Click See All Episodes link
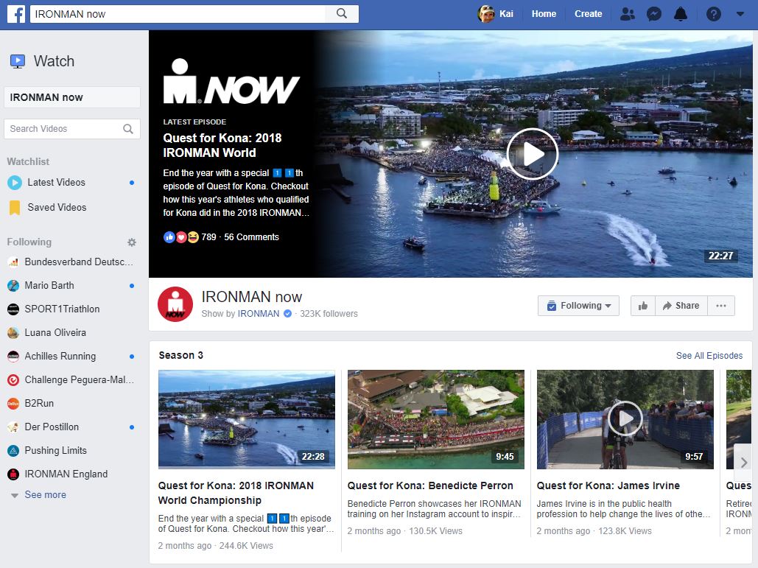Viewport: 758px width, 568px height. (709, 356)
